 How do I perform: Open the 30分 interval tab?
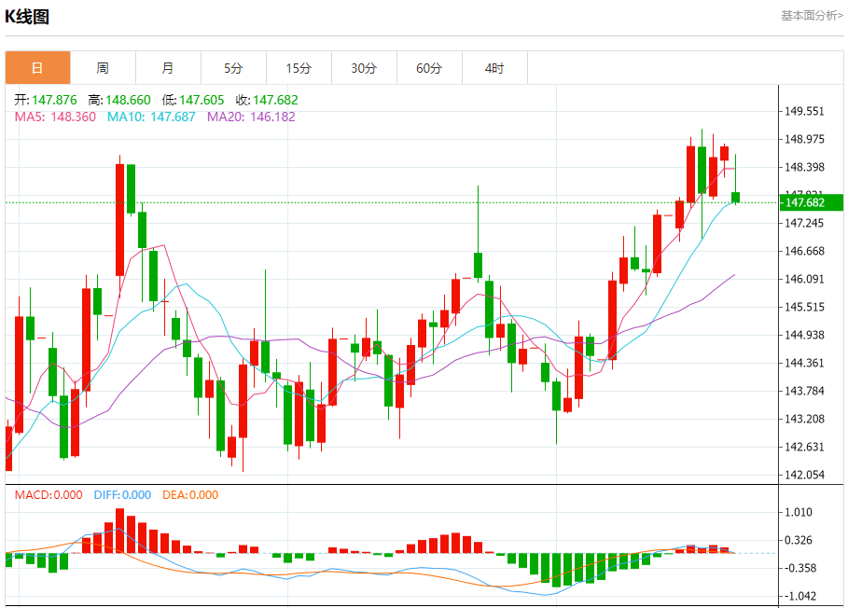(x=364, y=68)
